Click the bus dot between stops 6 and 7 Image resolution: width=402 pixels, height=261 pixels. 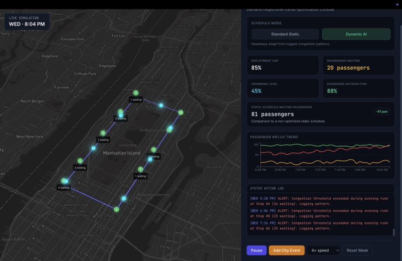point(124,198)
